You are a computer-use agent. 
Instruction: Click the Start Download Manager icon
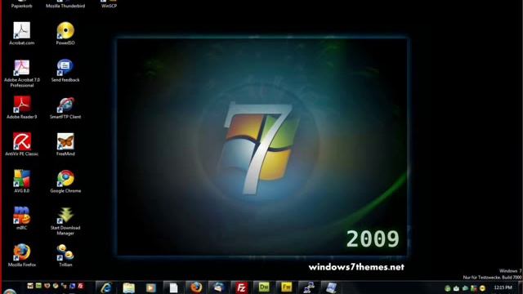(x=65, y=216)
